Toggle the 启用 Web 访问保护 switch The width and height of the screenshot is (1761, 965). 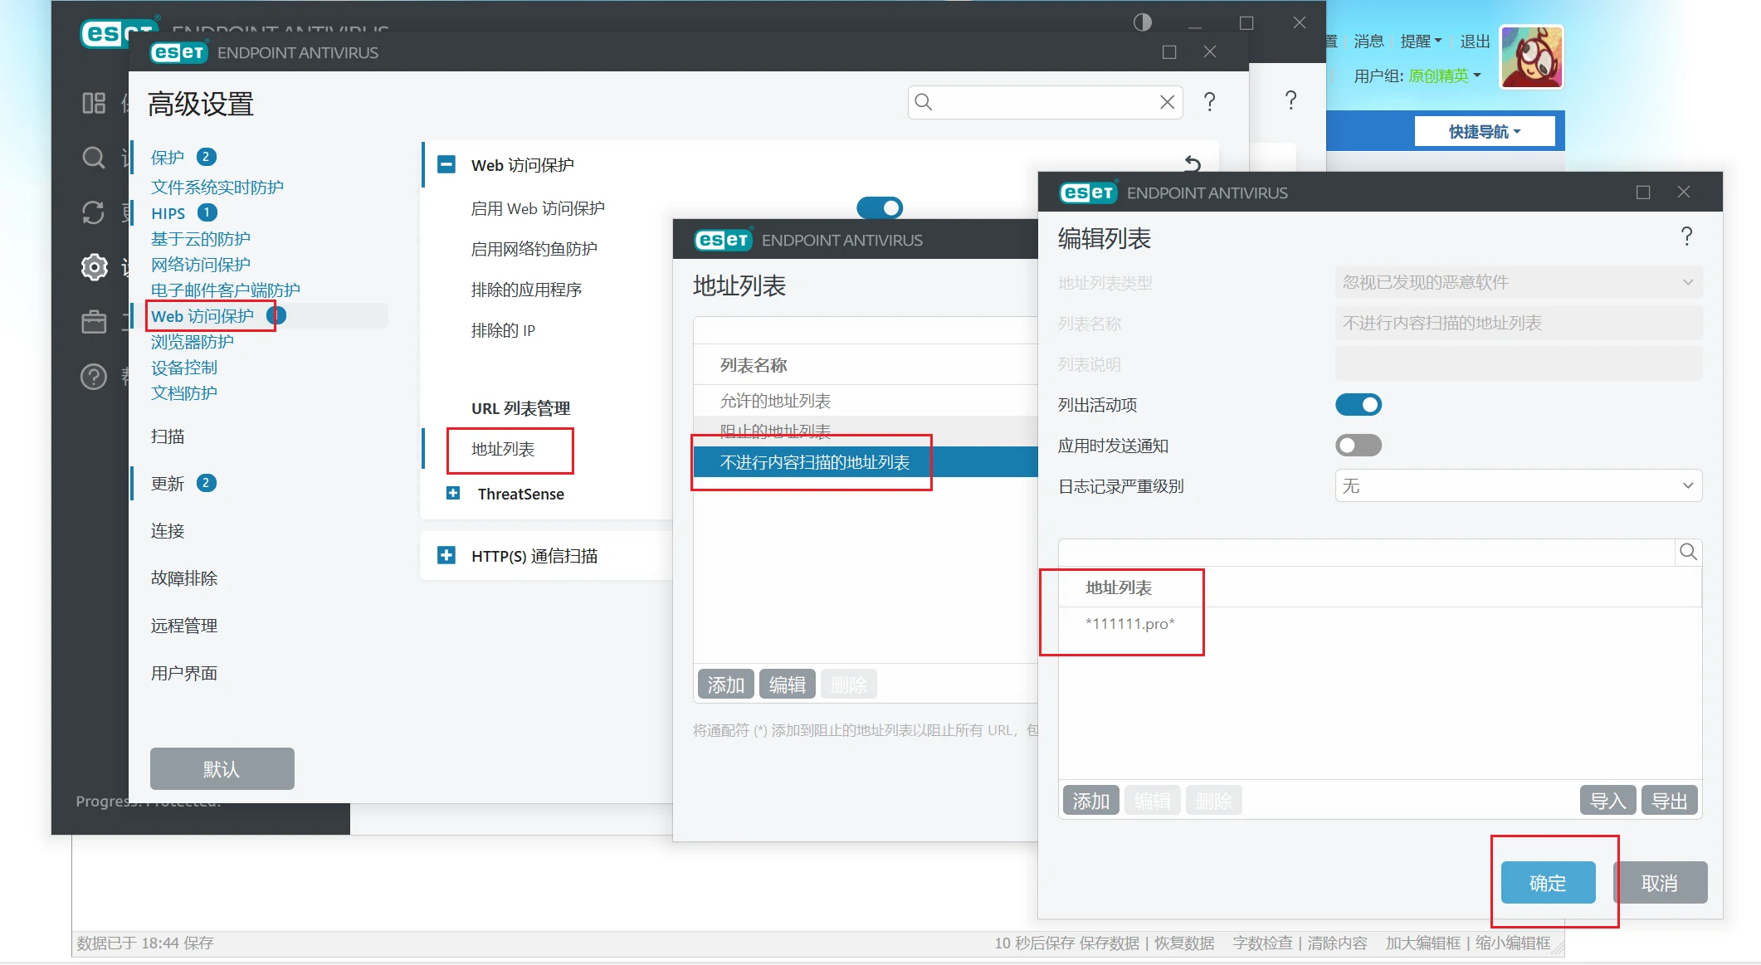coord(880,207)
